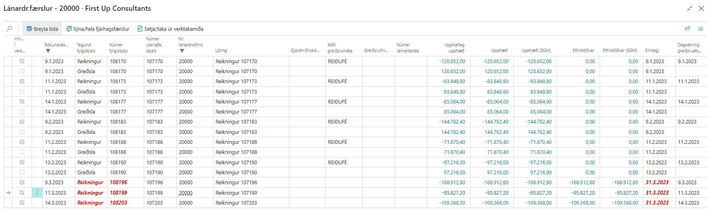Screen dimensions: 713x209
Task: Open three-dot row menu for 11.3.2023 entry
Action: pyautogui.click(x=37, y=193)
